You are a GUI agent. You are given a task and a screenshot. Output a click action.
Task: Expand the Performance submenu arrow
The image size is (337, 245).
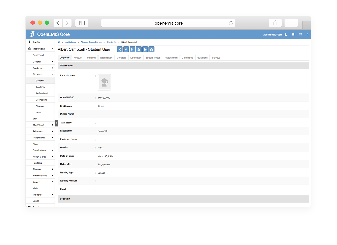point(52,138)
